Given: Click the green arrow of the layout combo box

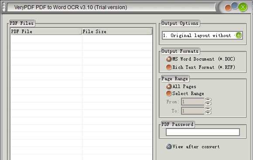Looking at the screenshot, I should tap(239, 35).
